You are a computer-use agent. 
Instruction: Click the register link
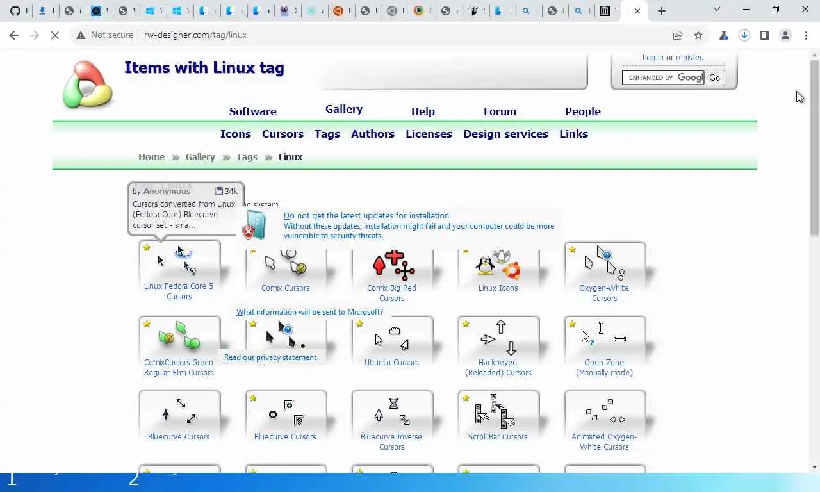click(689, 58)
